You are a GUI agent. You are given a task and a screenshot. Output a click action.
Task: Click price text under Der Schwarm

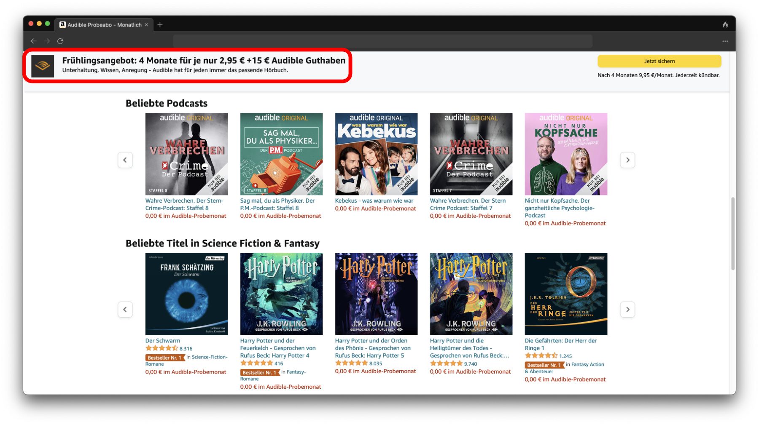[186, 372]
